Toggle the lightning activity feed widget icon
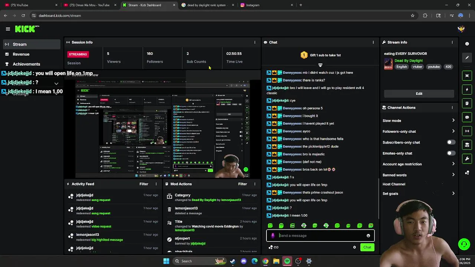Viewport: 475px width, 267px height. 467,89
